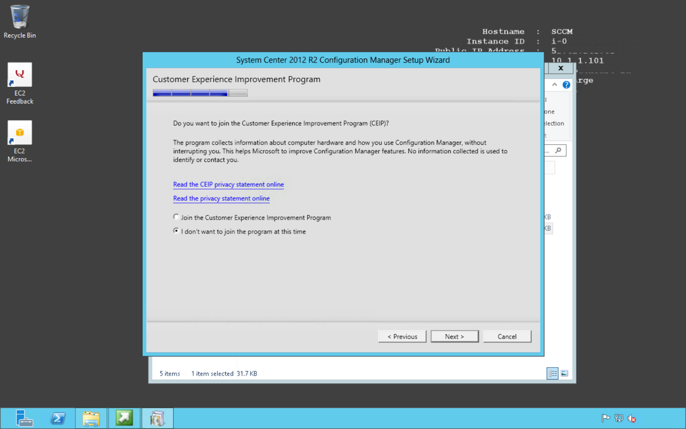The image size is (686, 429).
Task: Open File Explorer from the taskbar
Action: (x=91, y=418)
